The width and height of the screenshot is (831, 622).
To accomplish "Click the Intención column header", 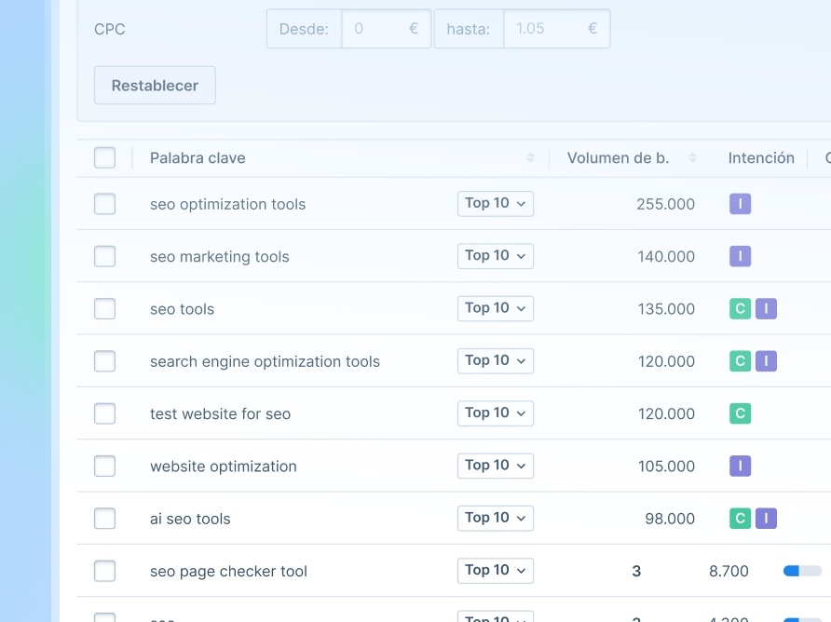I will tap(760, 158).
